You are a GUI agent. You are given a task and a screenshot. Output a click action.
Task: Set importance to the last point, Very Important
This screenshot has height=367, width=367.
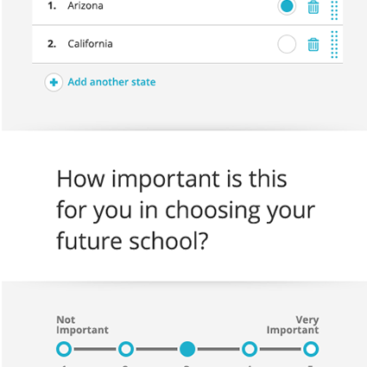tap(311, 349)
